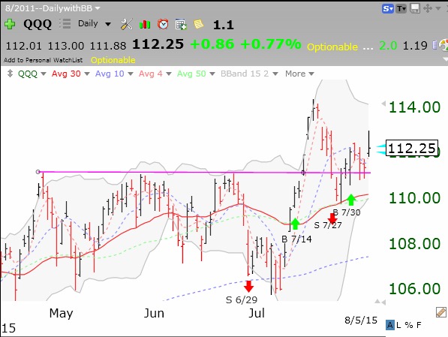Click the bar chart indicators icon
Image resolution: width=448 pixels, height=337 pixels.
145,24
